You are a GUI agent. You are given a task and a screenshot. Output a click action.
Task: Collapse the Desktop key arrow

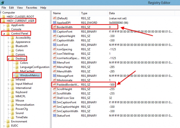tap(8, 59)
